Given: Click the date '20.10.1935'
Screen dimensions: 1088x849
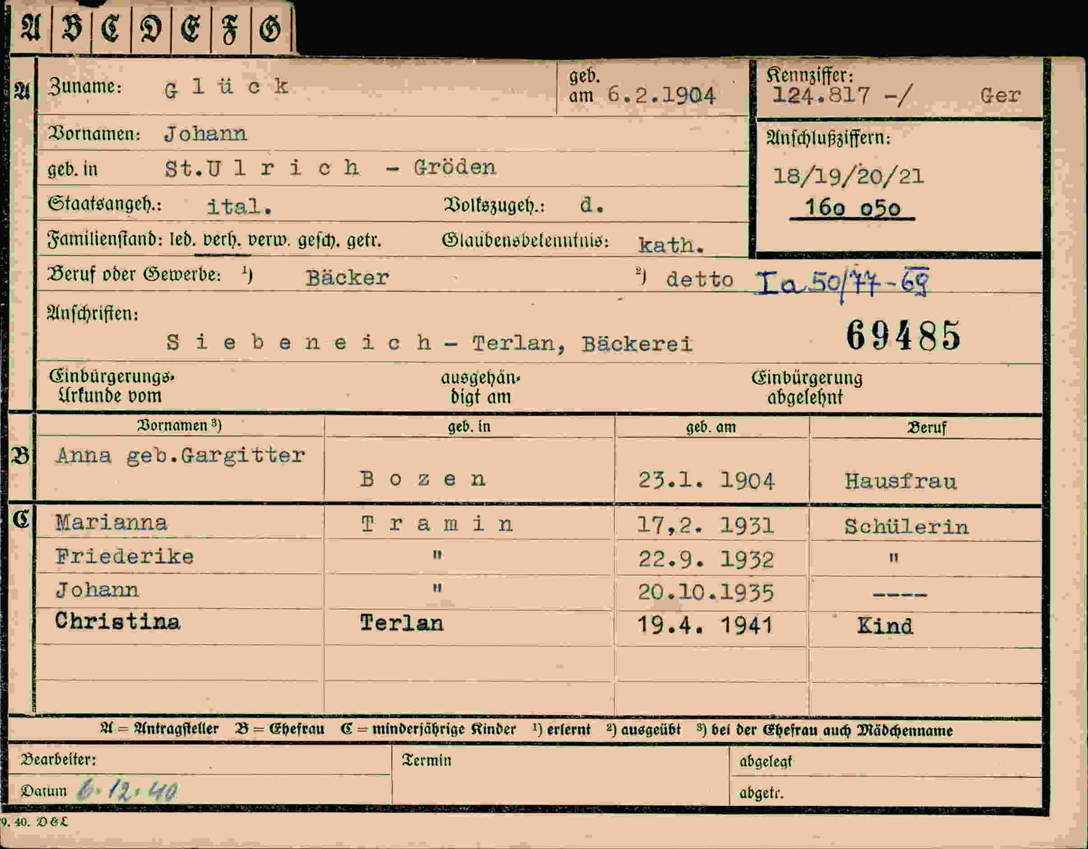Looking at the screenshot, I should (706, 592).
